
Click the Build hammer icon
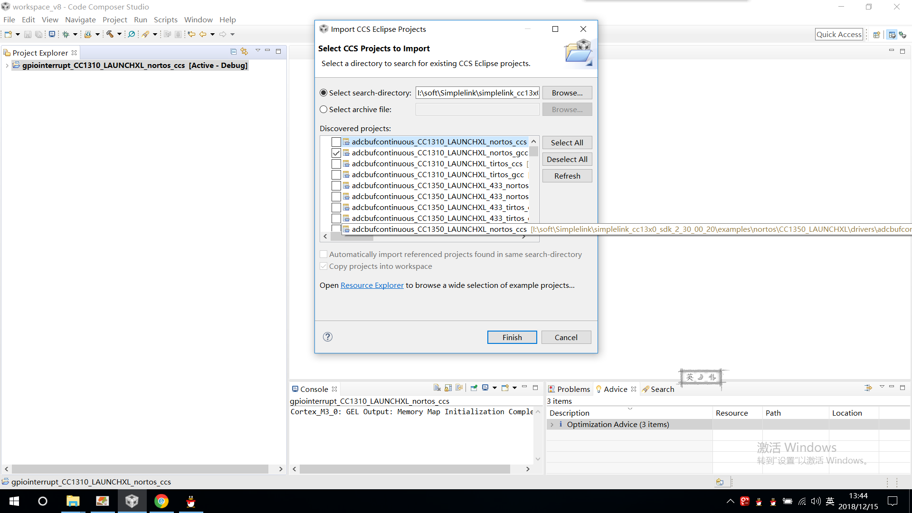[110, 34]
